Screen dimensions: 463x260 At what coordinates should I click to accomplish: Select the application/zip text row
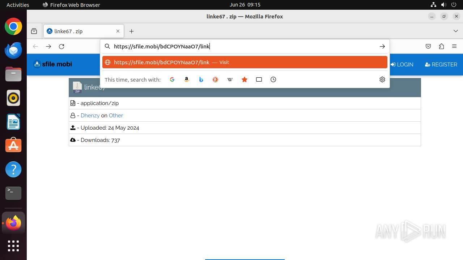point(245,103)
